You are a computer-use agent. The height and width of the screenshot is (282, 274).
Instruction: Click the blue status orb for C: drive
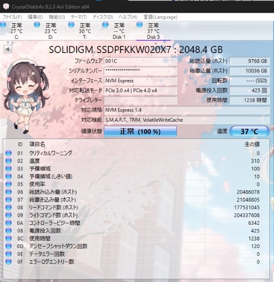(x=3, y=25)
